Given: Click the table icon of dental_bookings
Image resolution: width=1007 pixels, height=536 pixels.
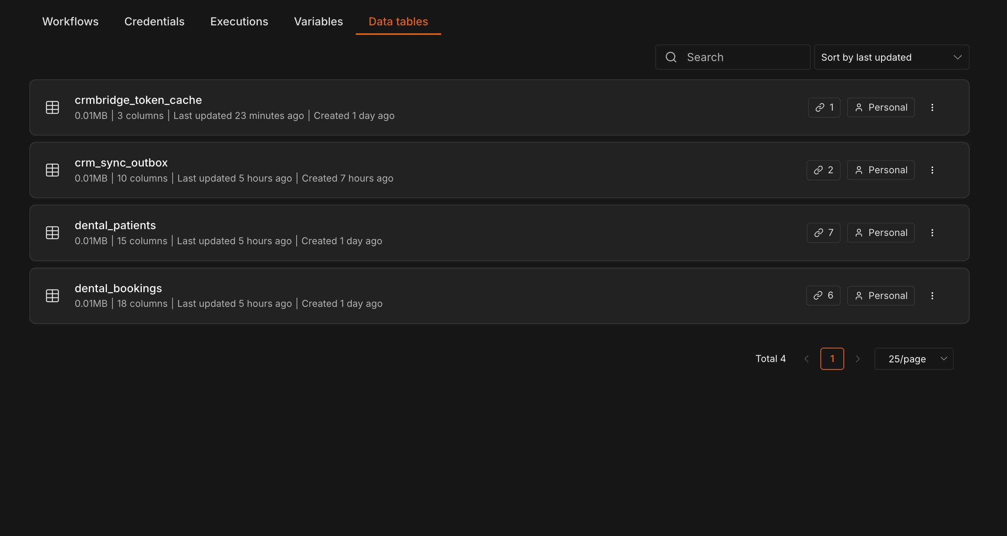Looking at the screenshot, I should [x=52, y=296].
